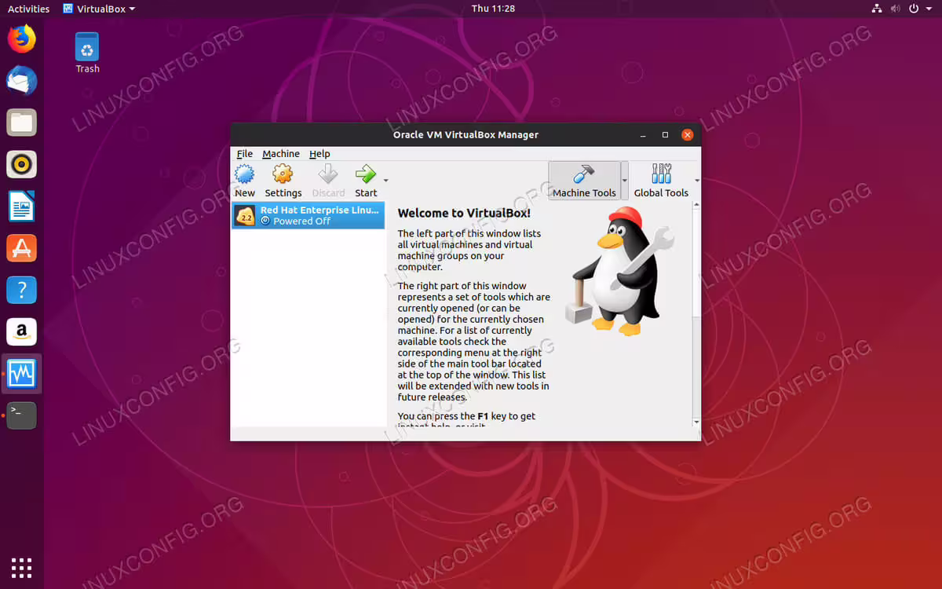Screen dimensions: 942x589
Task: Open LibreOffice Writer from the dock
Action: coord(22,207)
